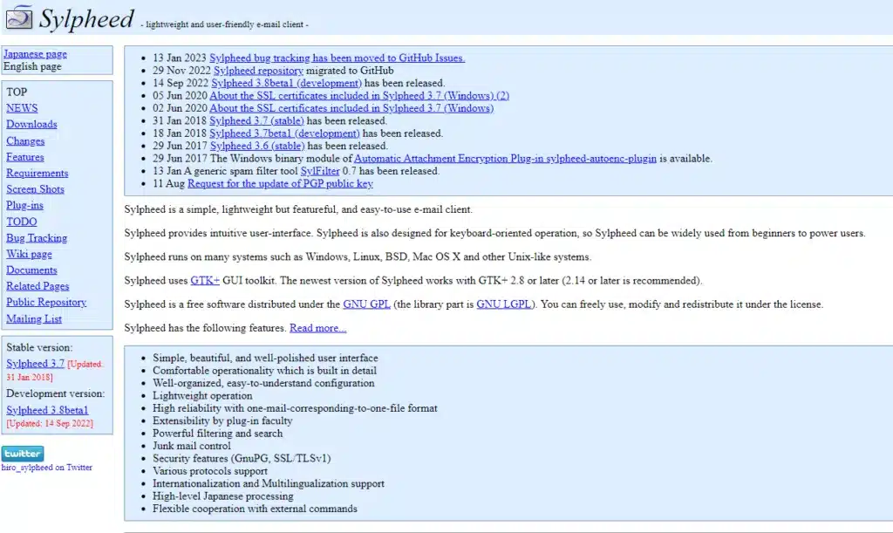Open the Sylpheed 3.7beta1 (development) news link
Screen dimensions: 893x533
click(285, 133)
